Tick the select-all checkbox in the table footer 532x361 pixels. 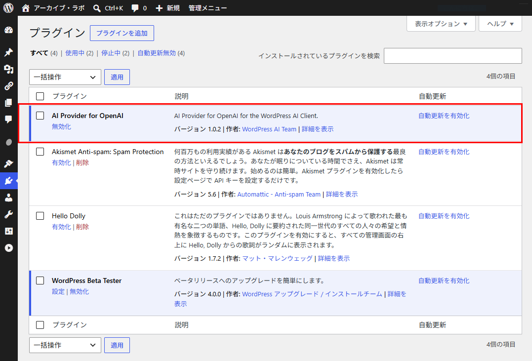[40, 325]
